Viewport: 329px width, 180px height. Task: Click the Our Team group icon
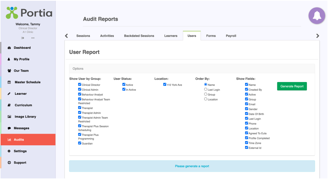tap(9, 71)
